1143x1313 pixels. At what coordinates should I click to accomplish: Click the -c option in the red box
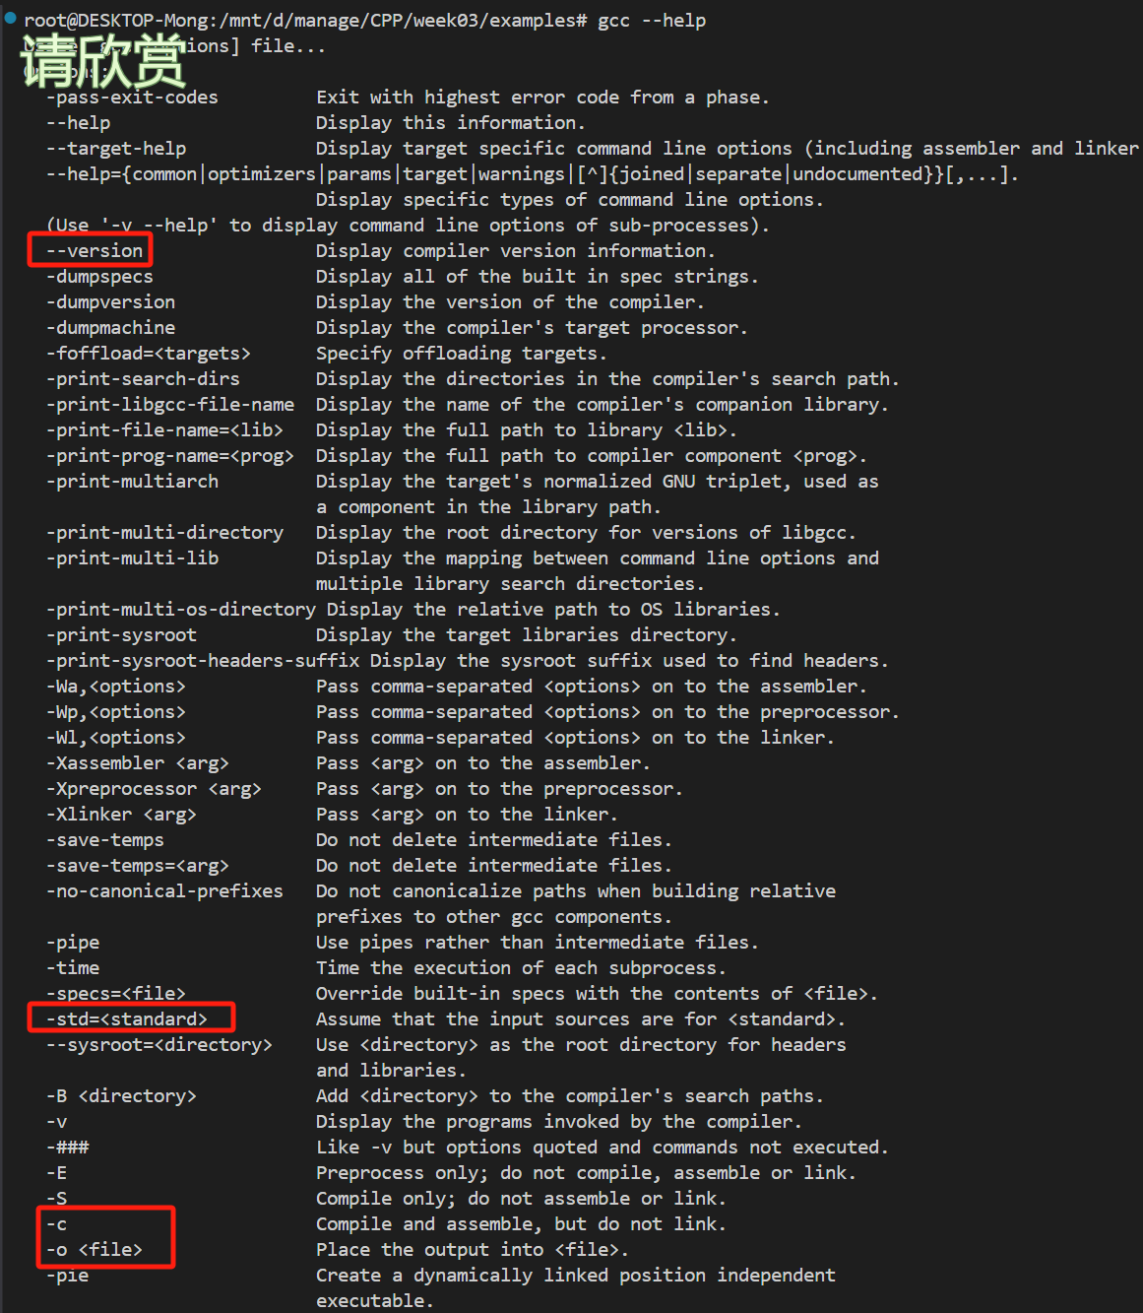pyautogui.click(x=56, y=1224)
